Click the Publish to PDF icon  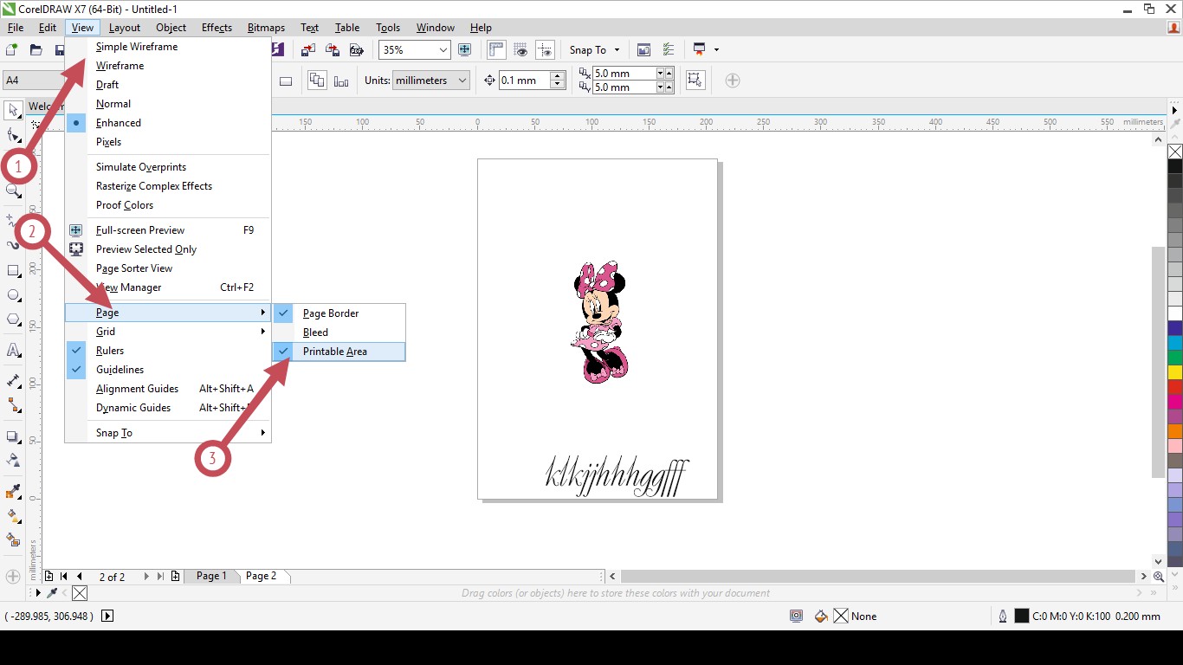(355, 50)
